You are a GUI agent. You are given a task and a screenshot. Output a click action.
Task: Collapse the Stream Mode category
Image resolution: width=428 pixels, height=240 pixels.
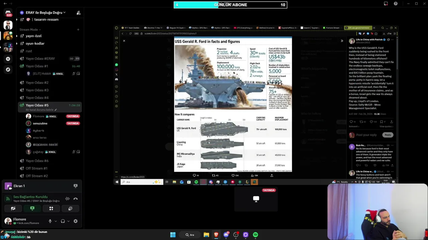[x=30, y=30]
